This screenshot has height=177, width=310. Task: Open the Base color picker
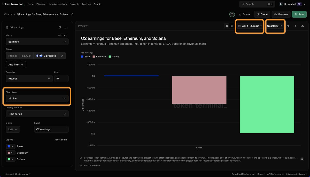click(x=10, y=146)
